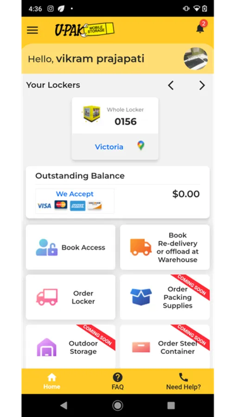Screen dimensions: 235x417
Task: Tap the blue packing box icon
Action: [x=141, y=297]
